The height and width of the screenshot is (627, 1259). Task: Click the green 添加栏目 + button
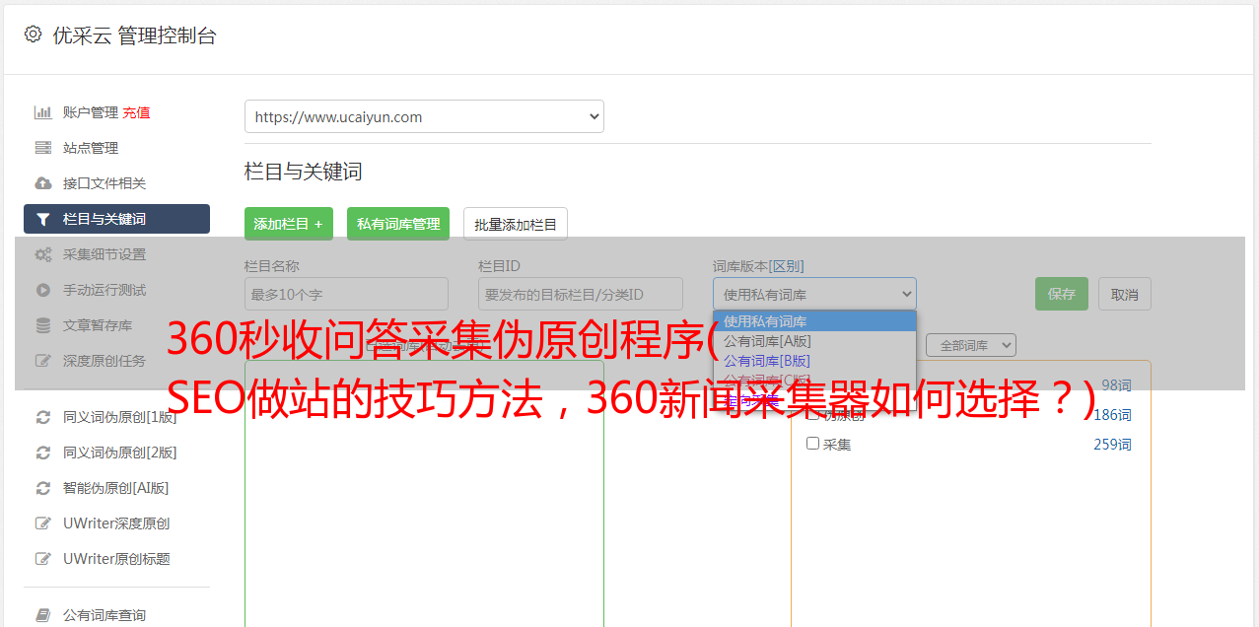(x=289, y=224)
